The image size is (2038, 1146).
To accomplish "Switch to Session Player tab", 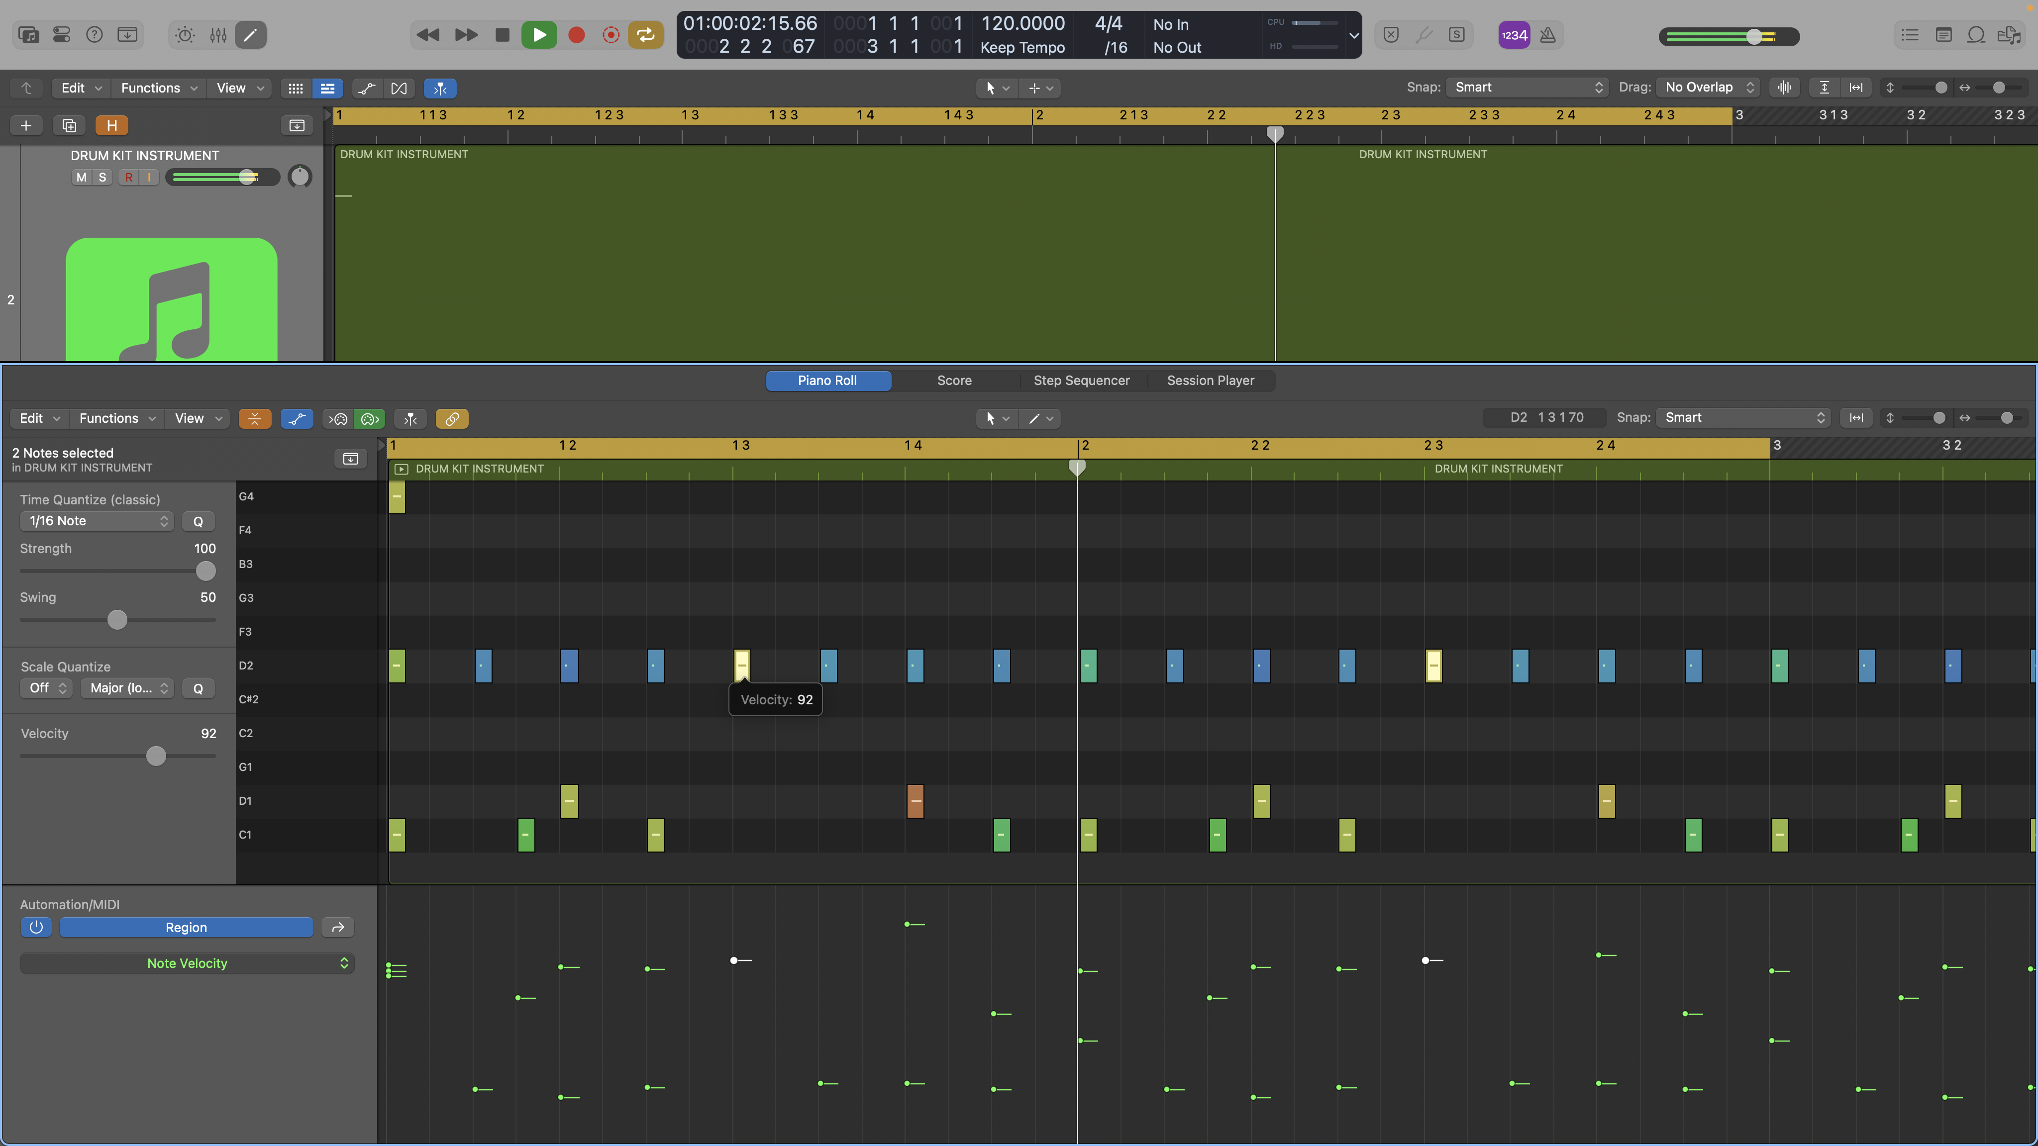I will point(1211,381).
